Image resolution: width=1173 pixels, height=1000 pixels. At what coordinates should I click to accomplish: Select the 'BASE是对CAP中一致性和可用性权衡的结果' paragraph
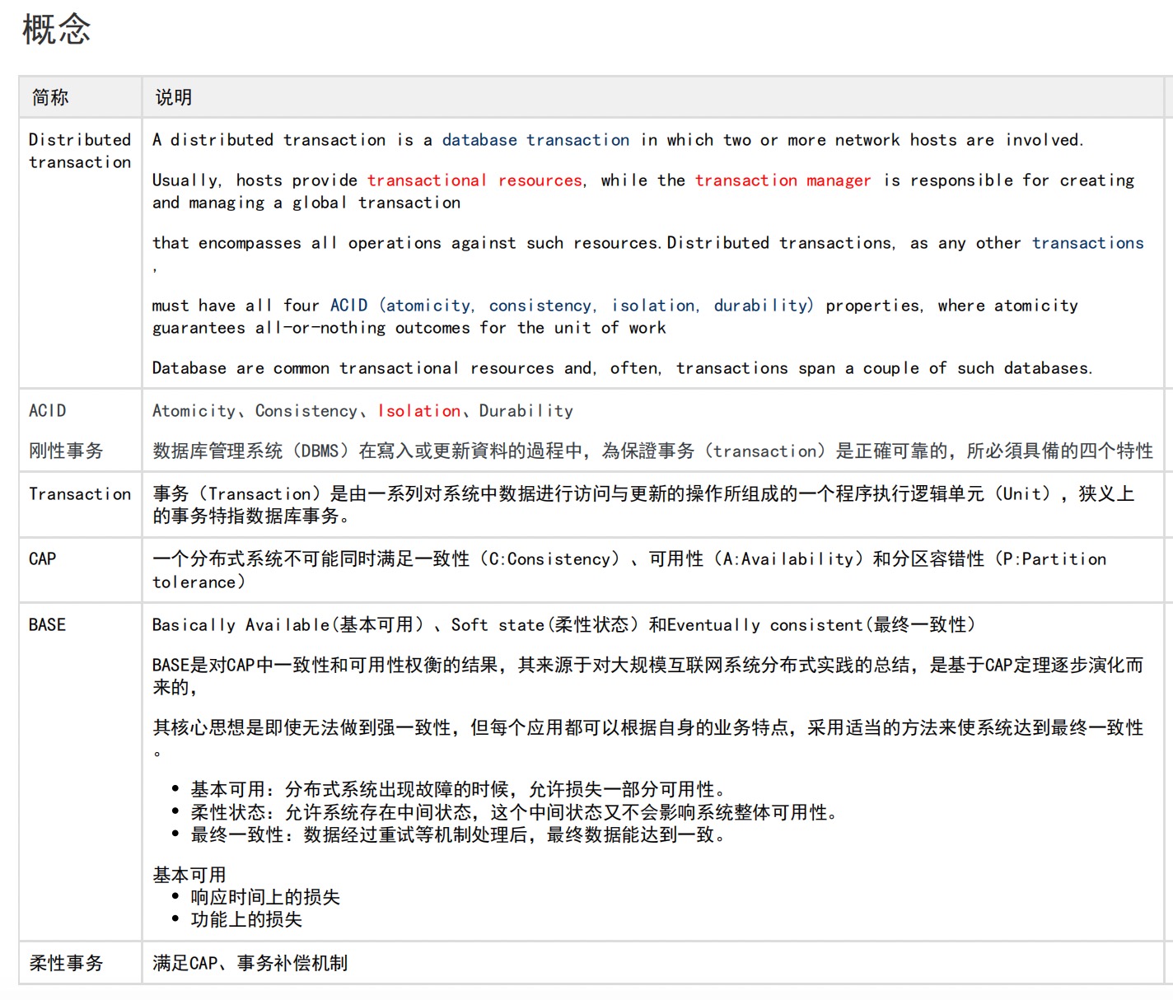click(647, 676)
